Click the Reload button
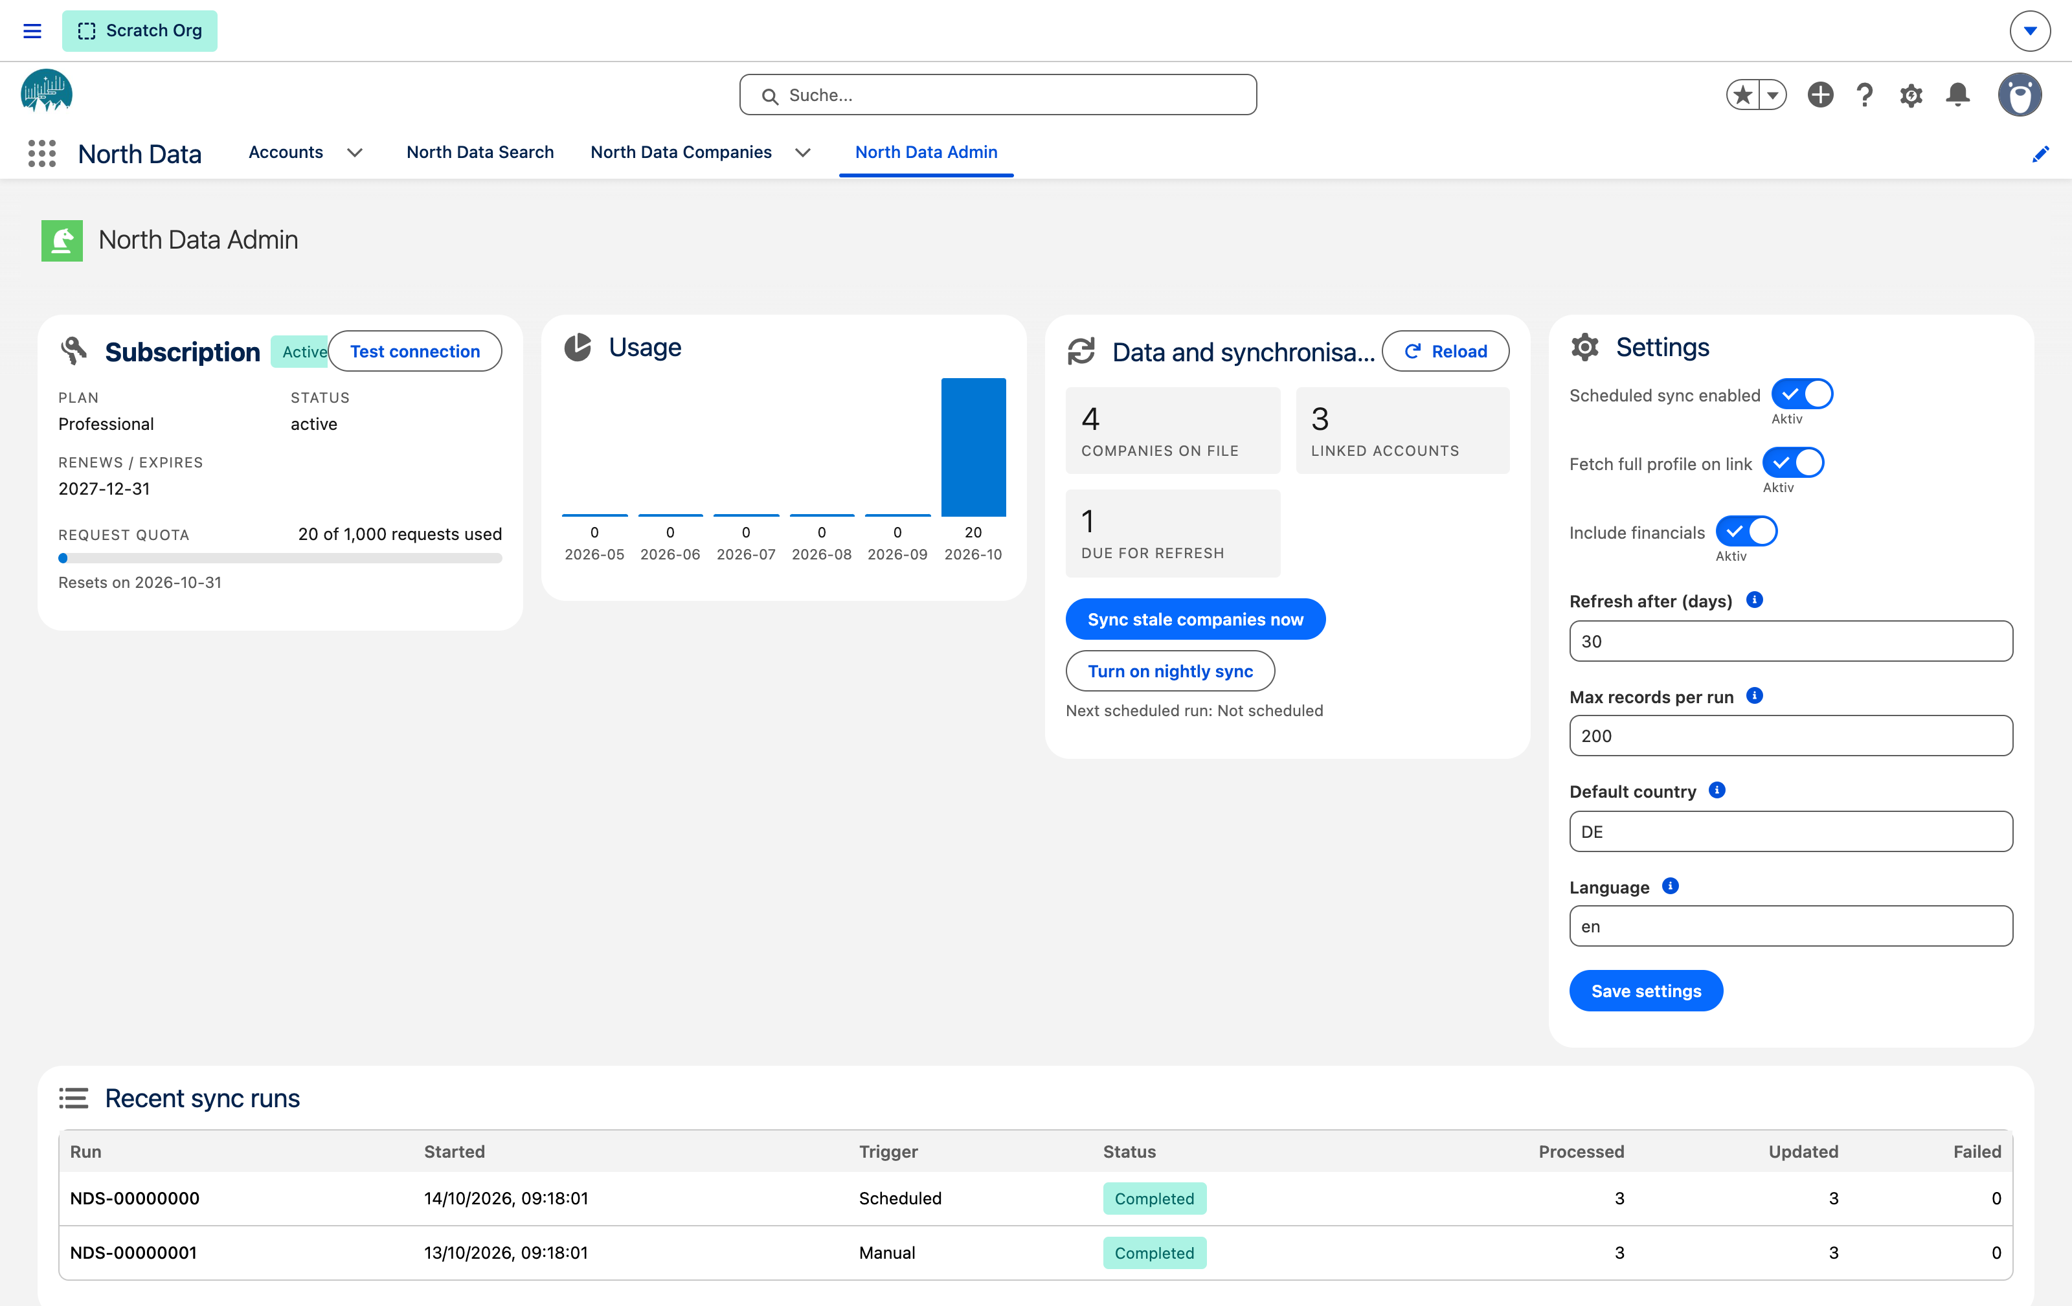Image resolution: width=2072 pixels, height=1306 pixels. coord(1446,351)
